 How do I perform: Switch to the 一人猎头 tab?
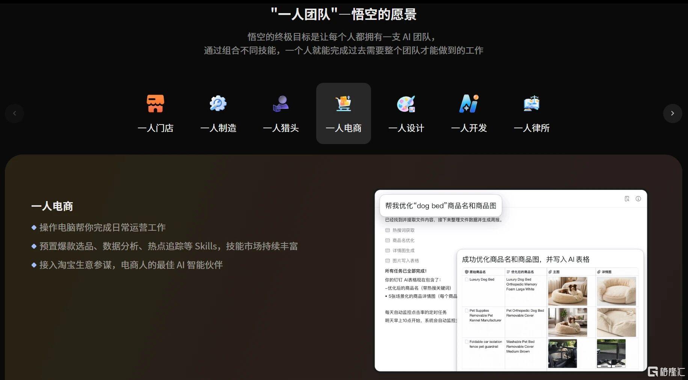[281, 113]
